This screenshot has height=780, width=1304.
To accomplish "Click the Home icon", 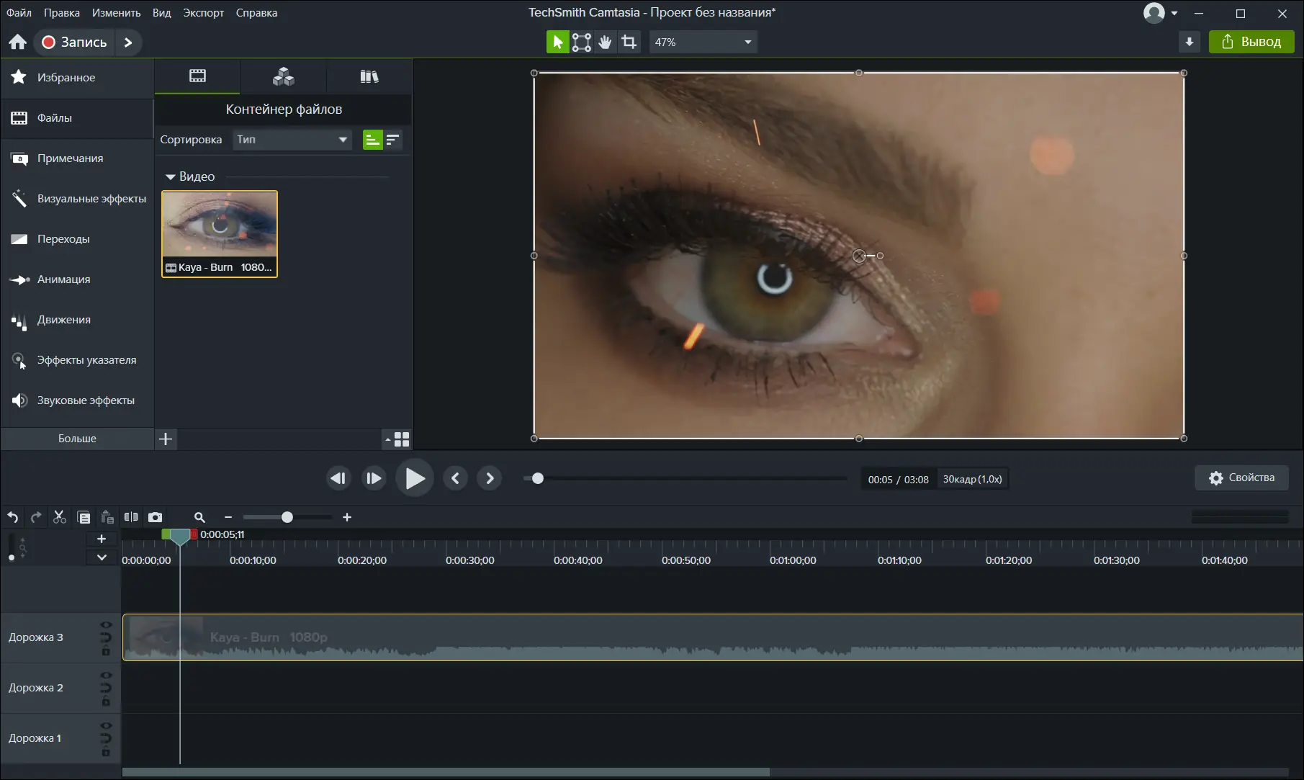I will 17,42.
